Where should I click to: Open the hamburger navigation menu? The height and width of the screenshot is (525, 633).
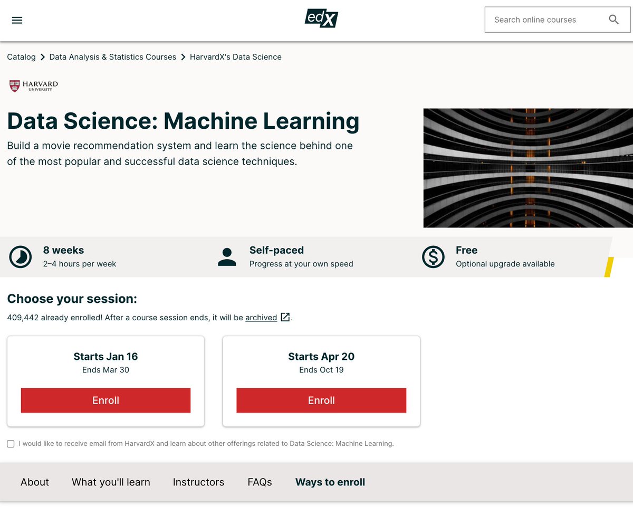tap(17, 20)
